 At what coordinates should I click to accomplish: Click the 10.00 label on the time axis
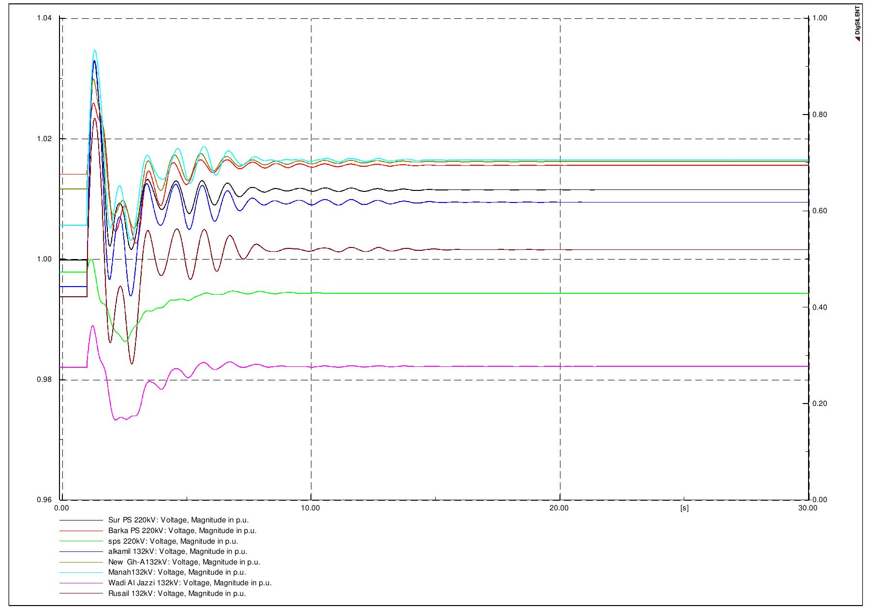(310, 508)
